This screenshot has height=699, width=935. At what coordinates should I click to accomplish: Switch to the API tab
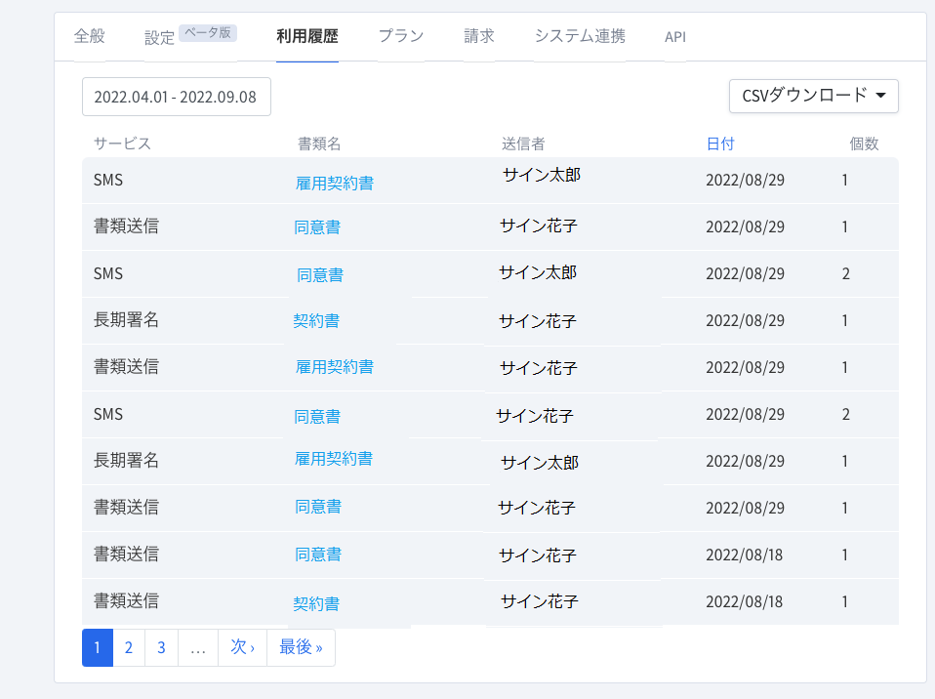coord(675,37)
